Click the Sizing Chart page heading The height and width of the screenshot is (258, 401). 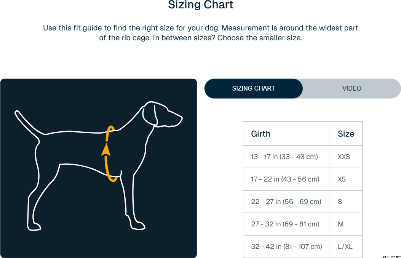point(201,5)
